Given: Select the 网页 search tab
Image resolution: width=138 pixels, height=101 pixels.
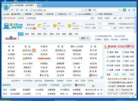Looking at the screenshot, I should click(21, 34).
